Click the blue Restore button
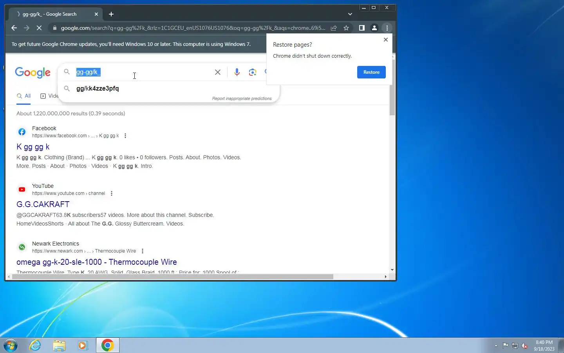Viewport: 564px width, 353px height. (x=371, y=72)
